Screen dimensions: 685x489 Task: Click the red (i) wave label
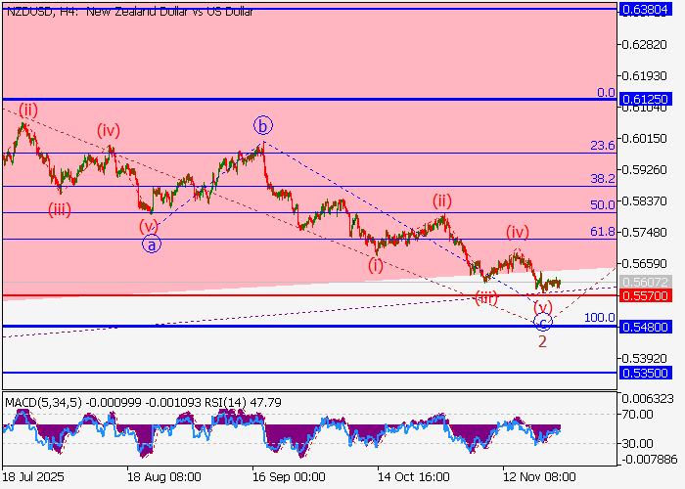pos(376,265)
